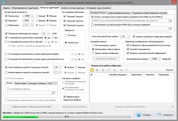Browse for the input list file

(171, 21)
